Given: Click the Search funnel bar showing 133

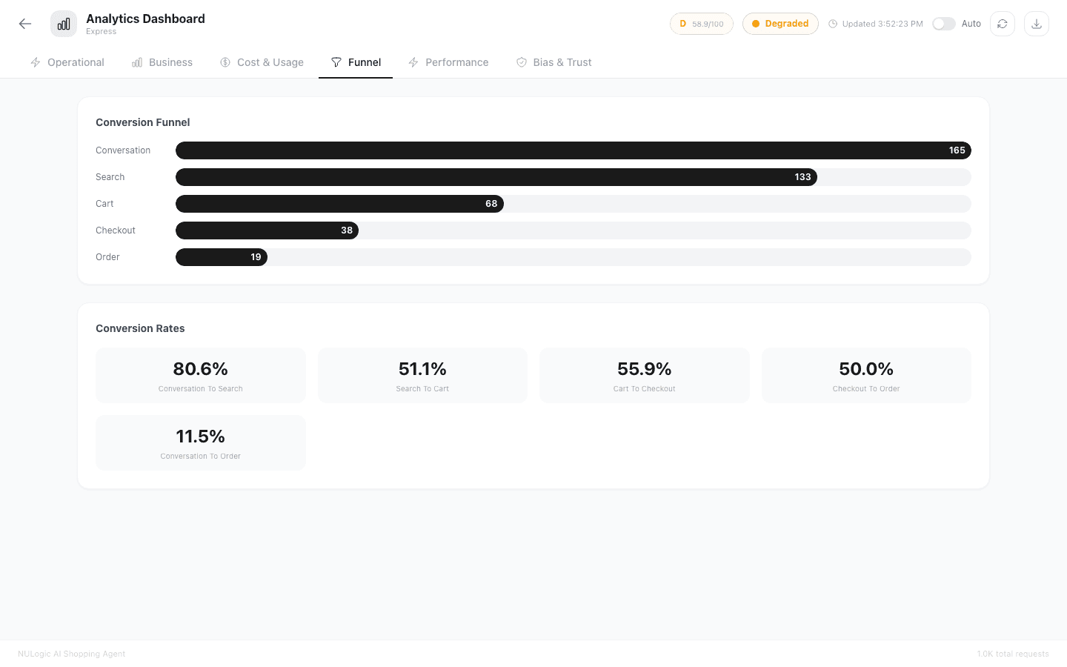Looking at the screenshot, I should pos(496,177).
